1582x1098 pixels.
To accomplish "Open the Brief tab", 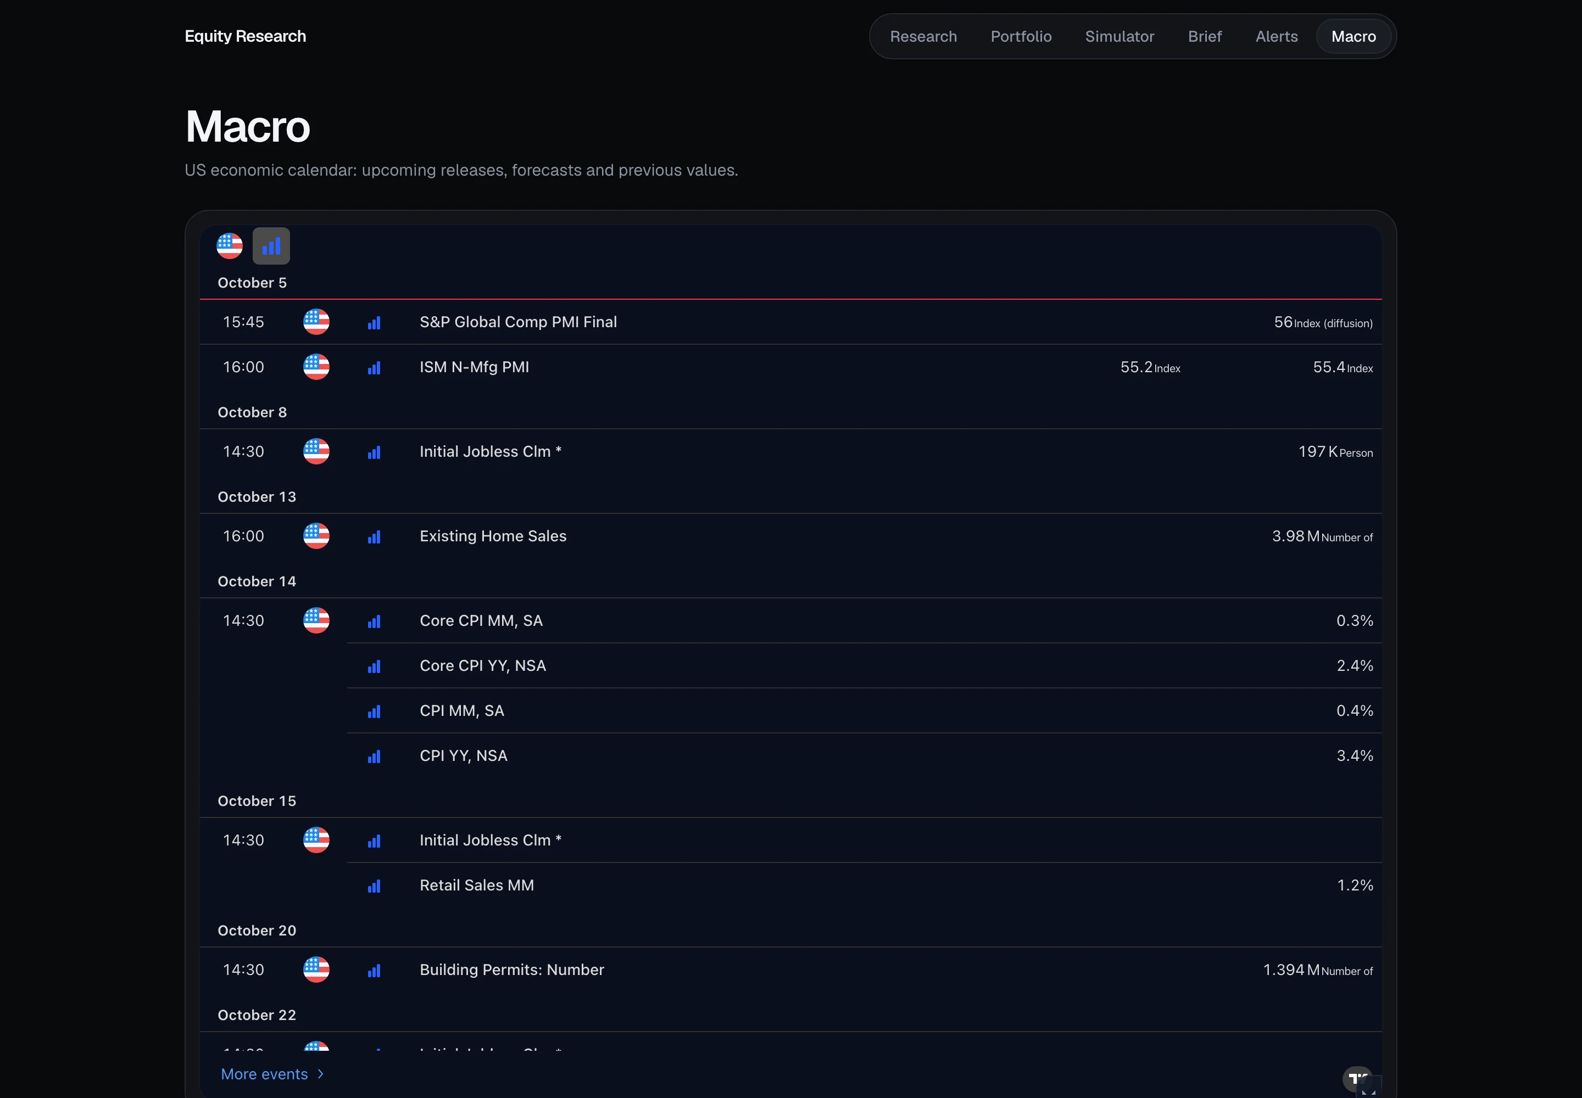I will click(x=1205, y=36).
